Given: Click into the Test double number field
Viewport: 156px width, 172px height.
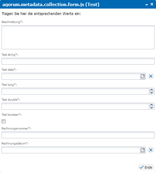Looking at the screenshot, I should (x=75, y=106).
